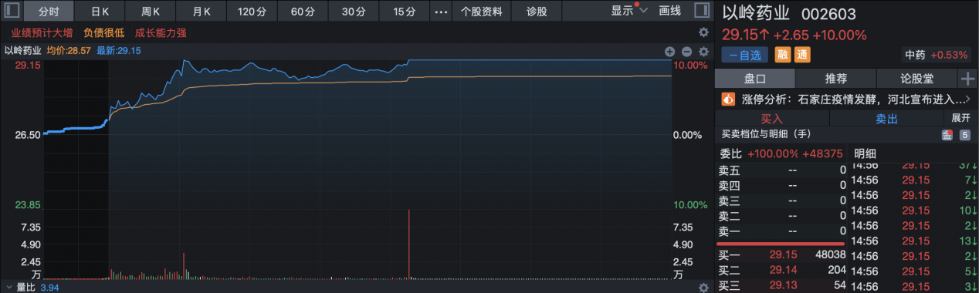This screenshot has height=293, width=979.
Task: Toggle the right sidebar panel icon
Action: (x=701, y=11)
